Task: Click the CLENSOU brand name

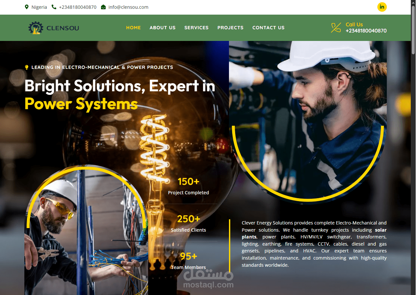Action: (63, 28)
